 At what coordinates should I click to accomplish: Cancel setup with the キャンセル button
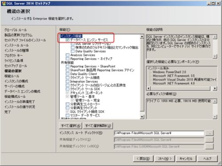tap(186, 158)
